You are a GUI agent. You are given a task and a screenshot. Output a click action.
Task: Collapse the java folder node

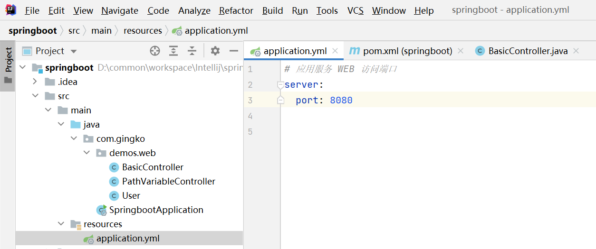(x=61, y=124)
